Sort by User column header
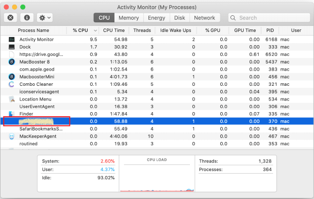Image resolution: width=314 pixels, height=199 pixels. [296, 30]
